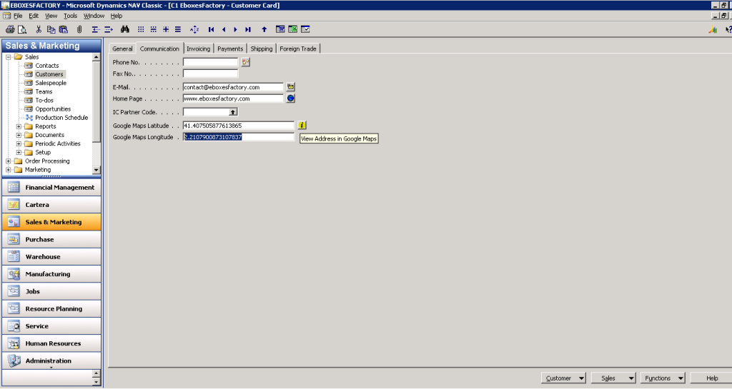Click the Find binoculars icon
732x389 pixels.
(124, 29)
